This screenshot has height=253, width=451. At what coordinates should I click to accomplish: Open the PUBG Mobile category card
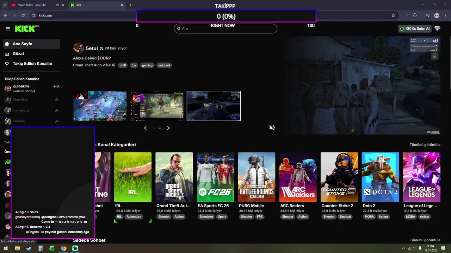257,177
